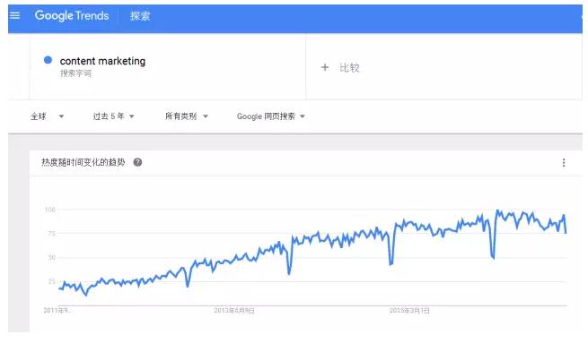This screenshot has height=352, width=588.
Task: Open the chart's three-dot options menu
Action: coord(564,163)
